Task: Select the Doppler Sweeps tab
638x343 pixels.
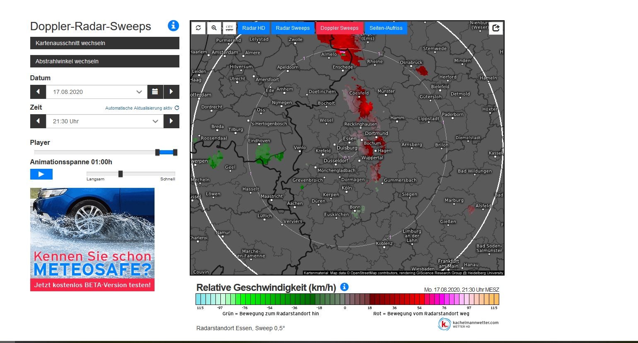Action: (339, 28)
